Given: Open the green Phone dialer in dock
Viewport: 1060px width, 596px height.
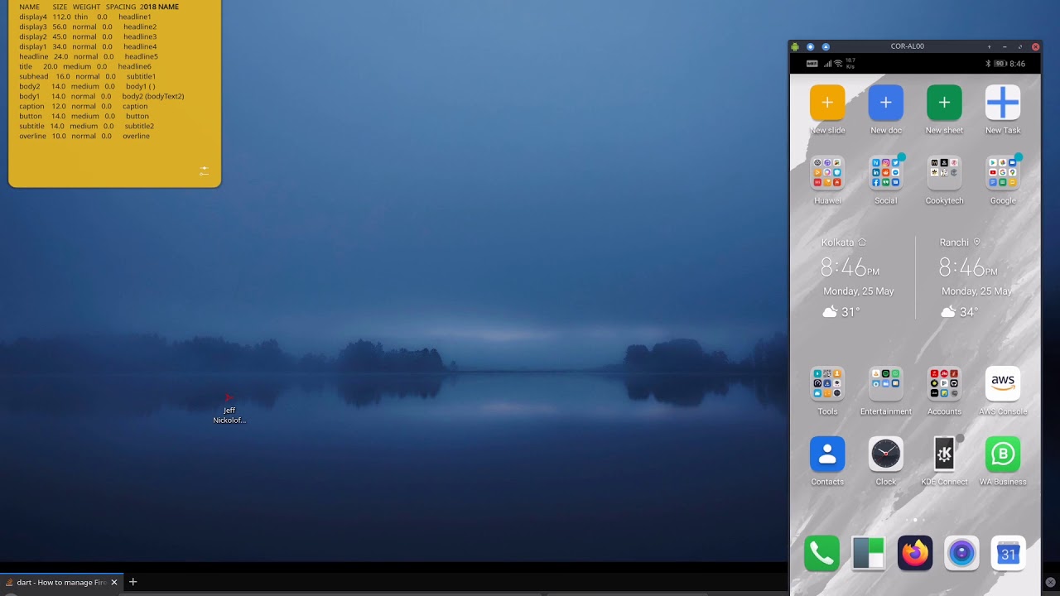Looking at the screenshot, I should point(821,554).
